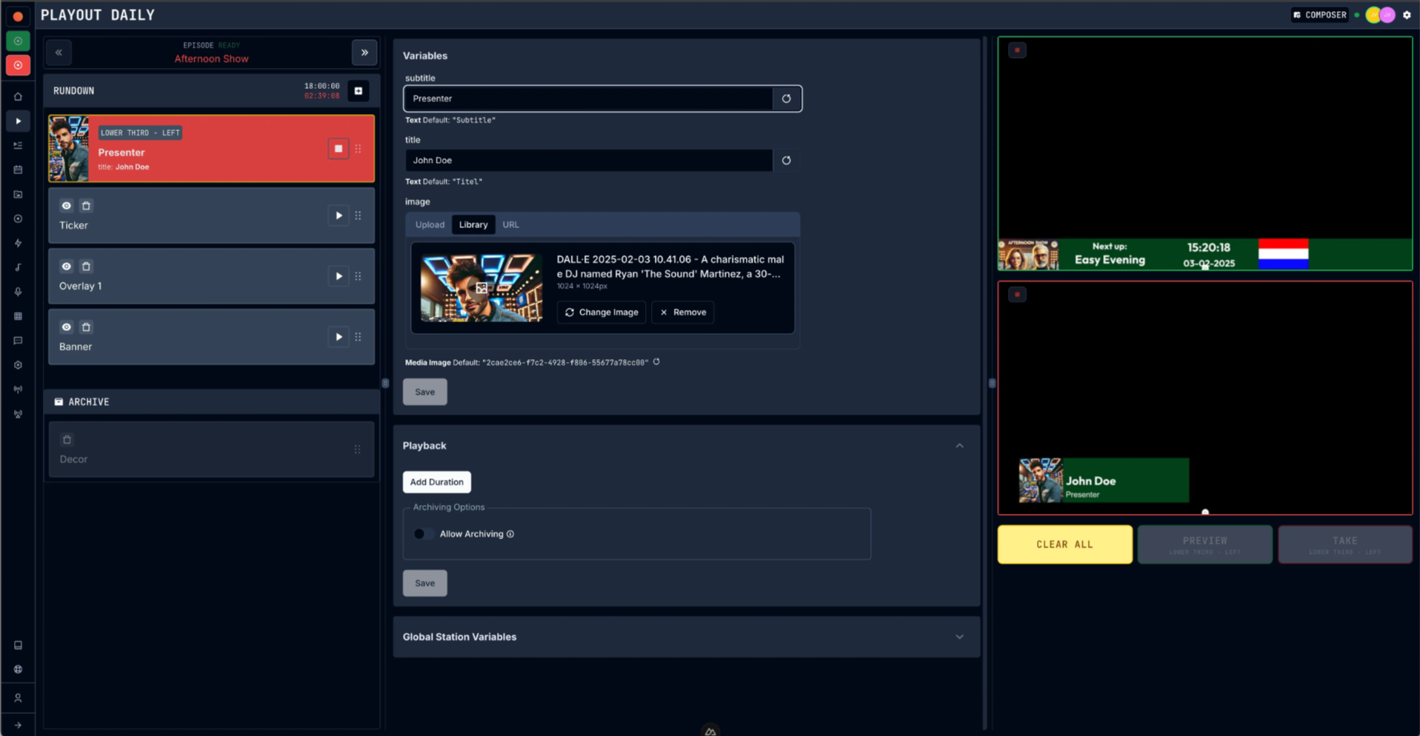Image resolution: width=1420 pixels, height=736 pixels.
Task: Click the Add Duration button
Action: [x=437, y=482]
